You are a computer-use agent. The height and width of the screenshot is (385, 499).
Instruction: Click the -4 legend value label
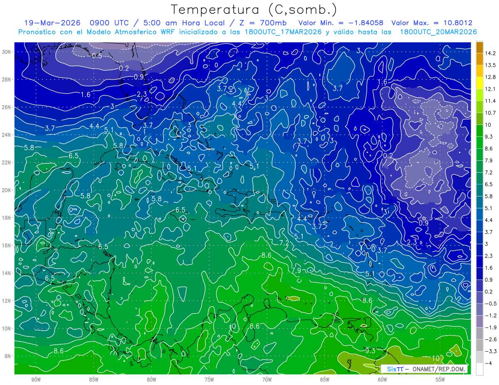[x=490, y=363]
